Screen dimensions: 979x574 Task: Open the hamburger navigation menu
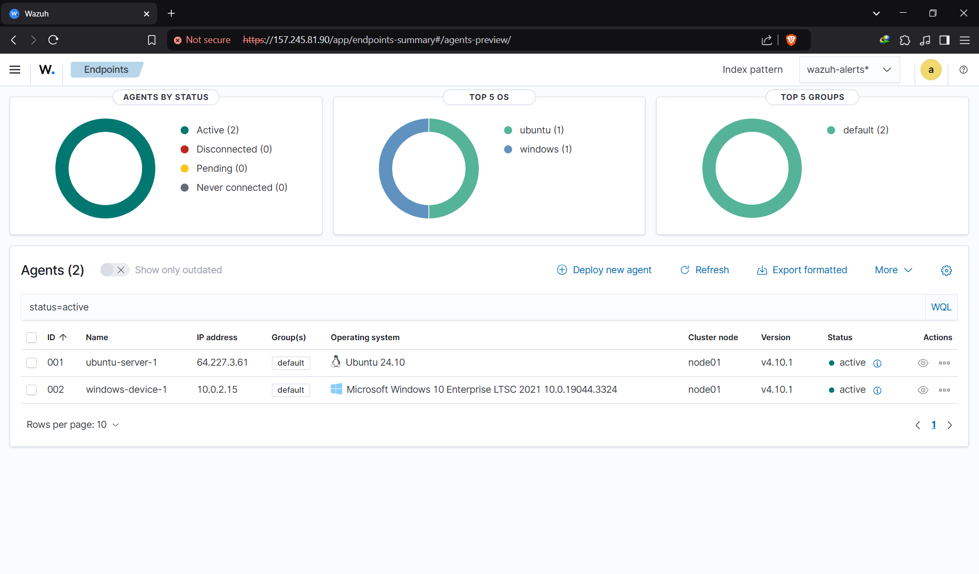click(15, 70)
